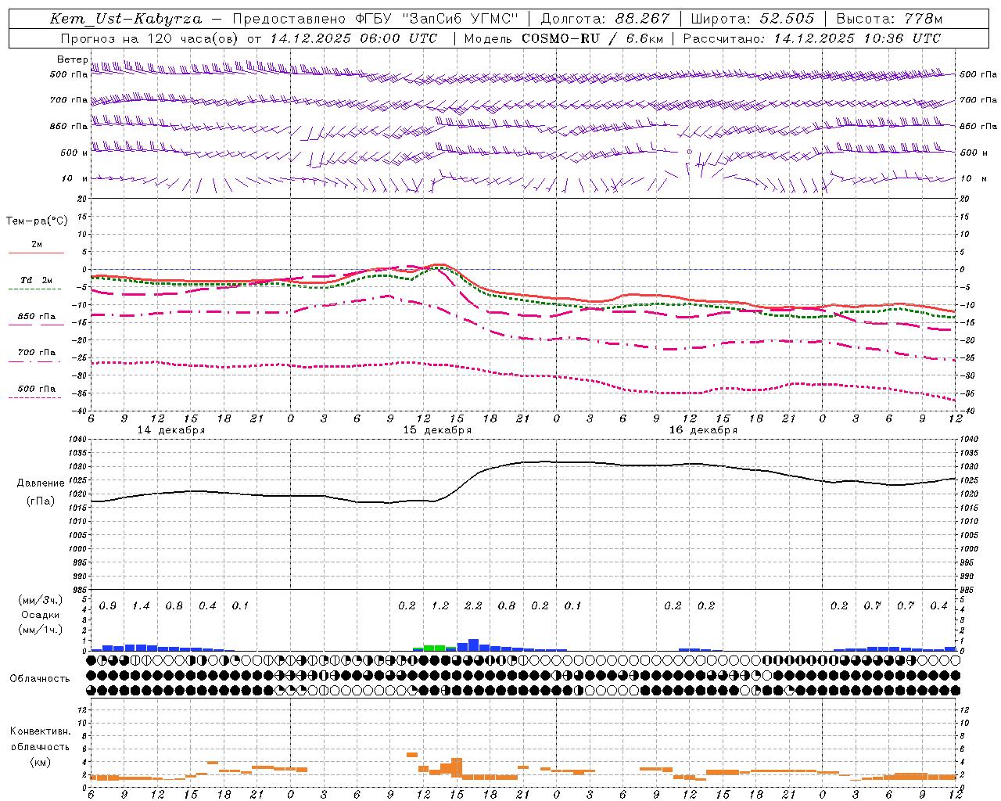Click the 1.2 precipitation total

(440, 606)
